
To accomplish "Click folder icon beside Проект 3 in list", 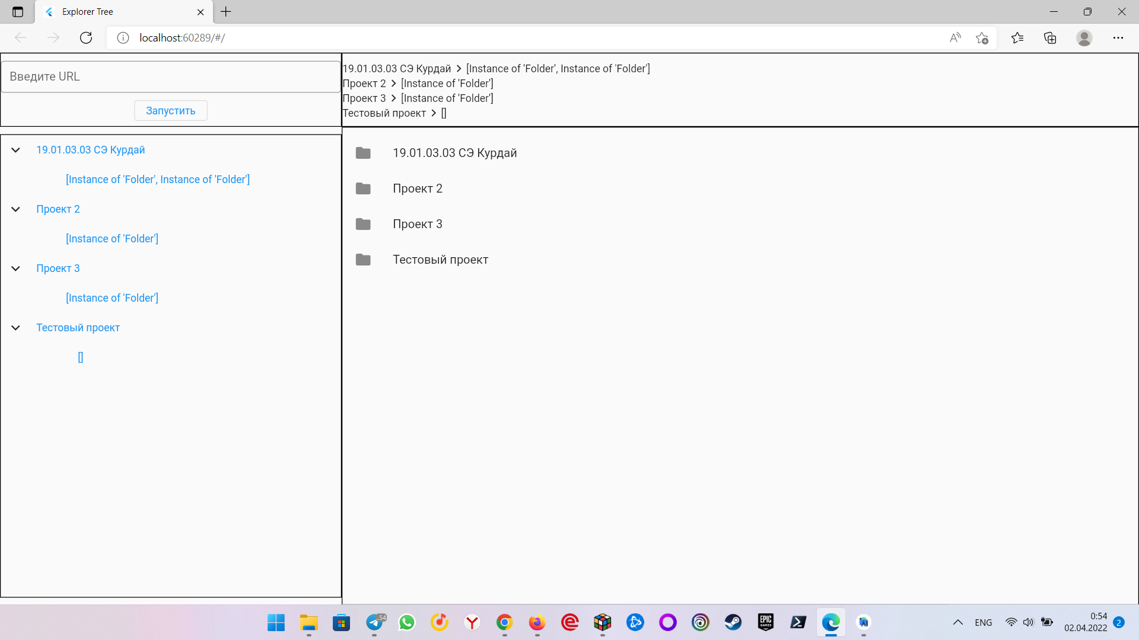I will [x=363, y=224].
